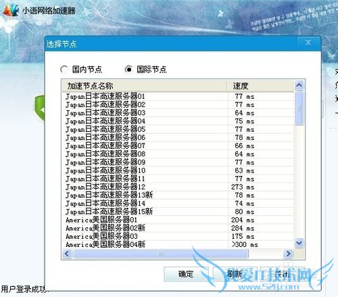Image resolution: width=338 pixels, height=297 pixels.
Task: Click the 关闭 button
Action: point(283,274)
